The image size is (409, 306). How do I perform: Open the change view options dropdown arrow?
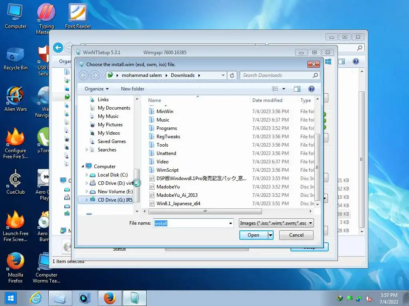284,89
